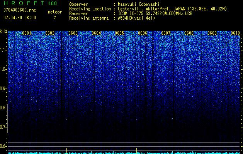Click the yellow meteor marker near 0606

136,151
